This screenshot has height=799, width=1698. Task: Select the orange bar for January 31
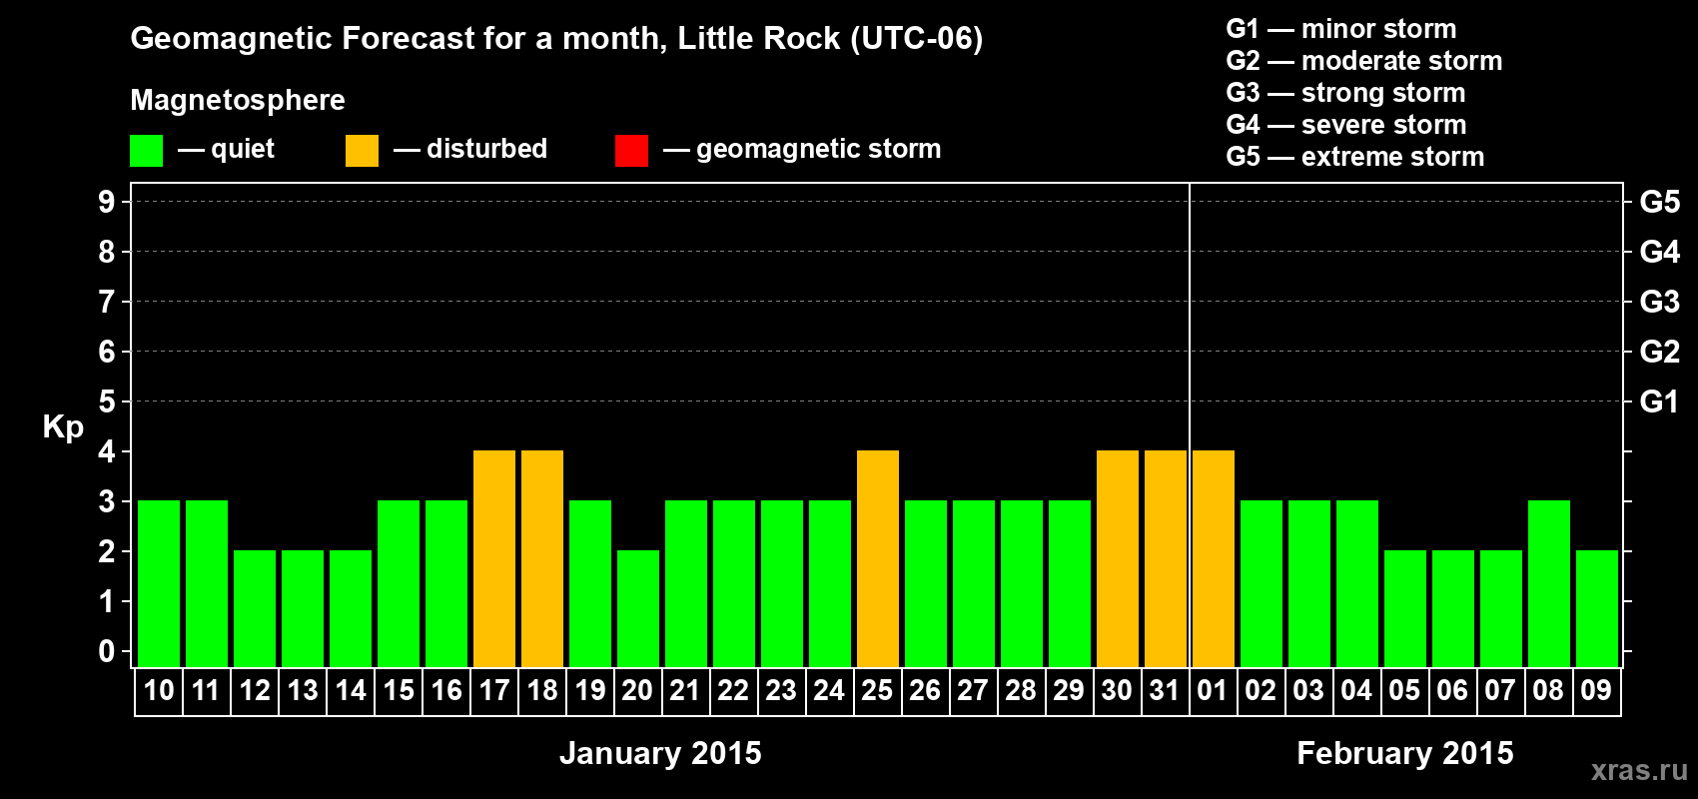tap(1166, 558)
